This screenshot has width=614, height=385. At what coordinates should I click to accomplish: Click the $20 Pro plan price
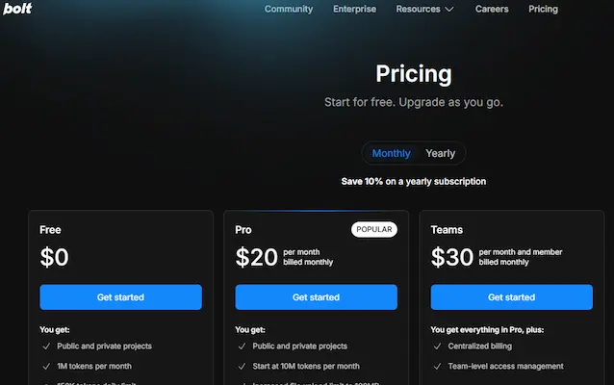click(257, 257)
